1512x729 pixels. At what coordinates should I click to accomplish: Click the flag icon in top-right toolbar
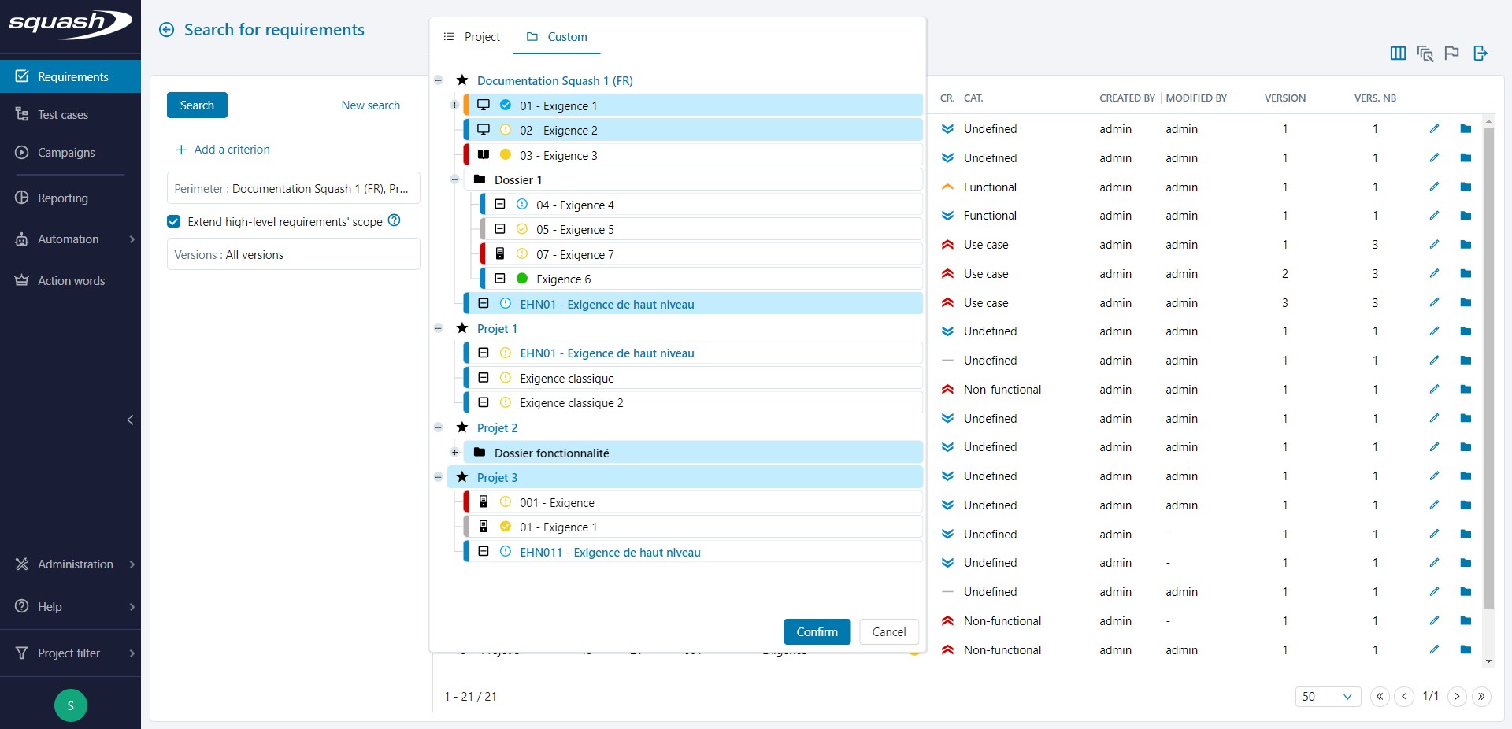point(1451,54)
